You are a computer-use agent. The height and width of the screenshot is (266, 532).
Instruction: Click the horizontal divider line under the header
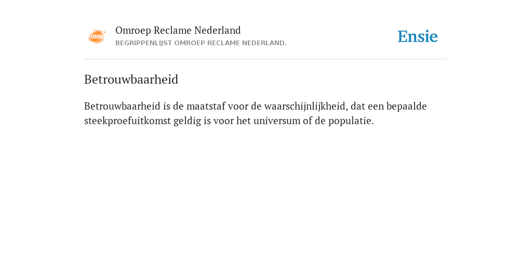point(266,59)
